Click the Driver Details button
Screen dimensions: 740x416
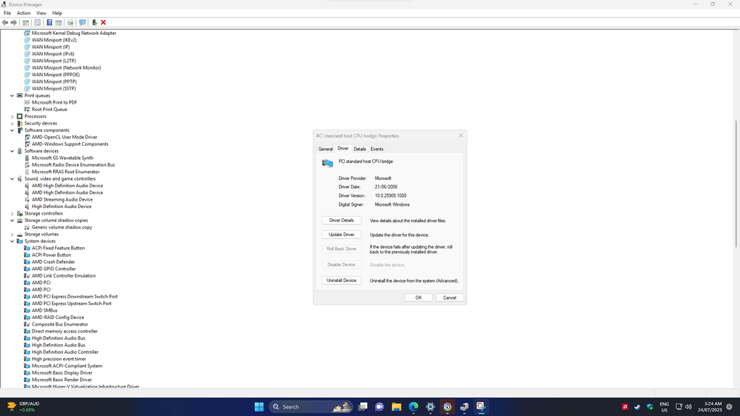(x=341, y=221)
